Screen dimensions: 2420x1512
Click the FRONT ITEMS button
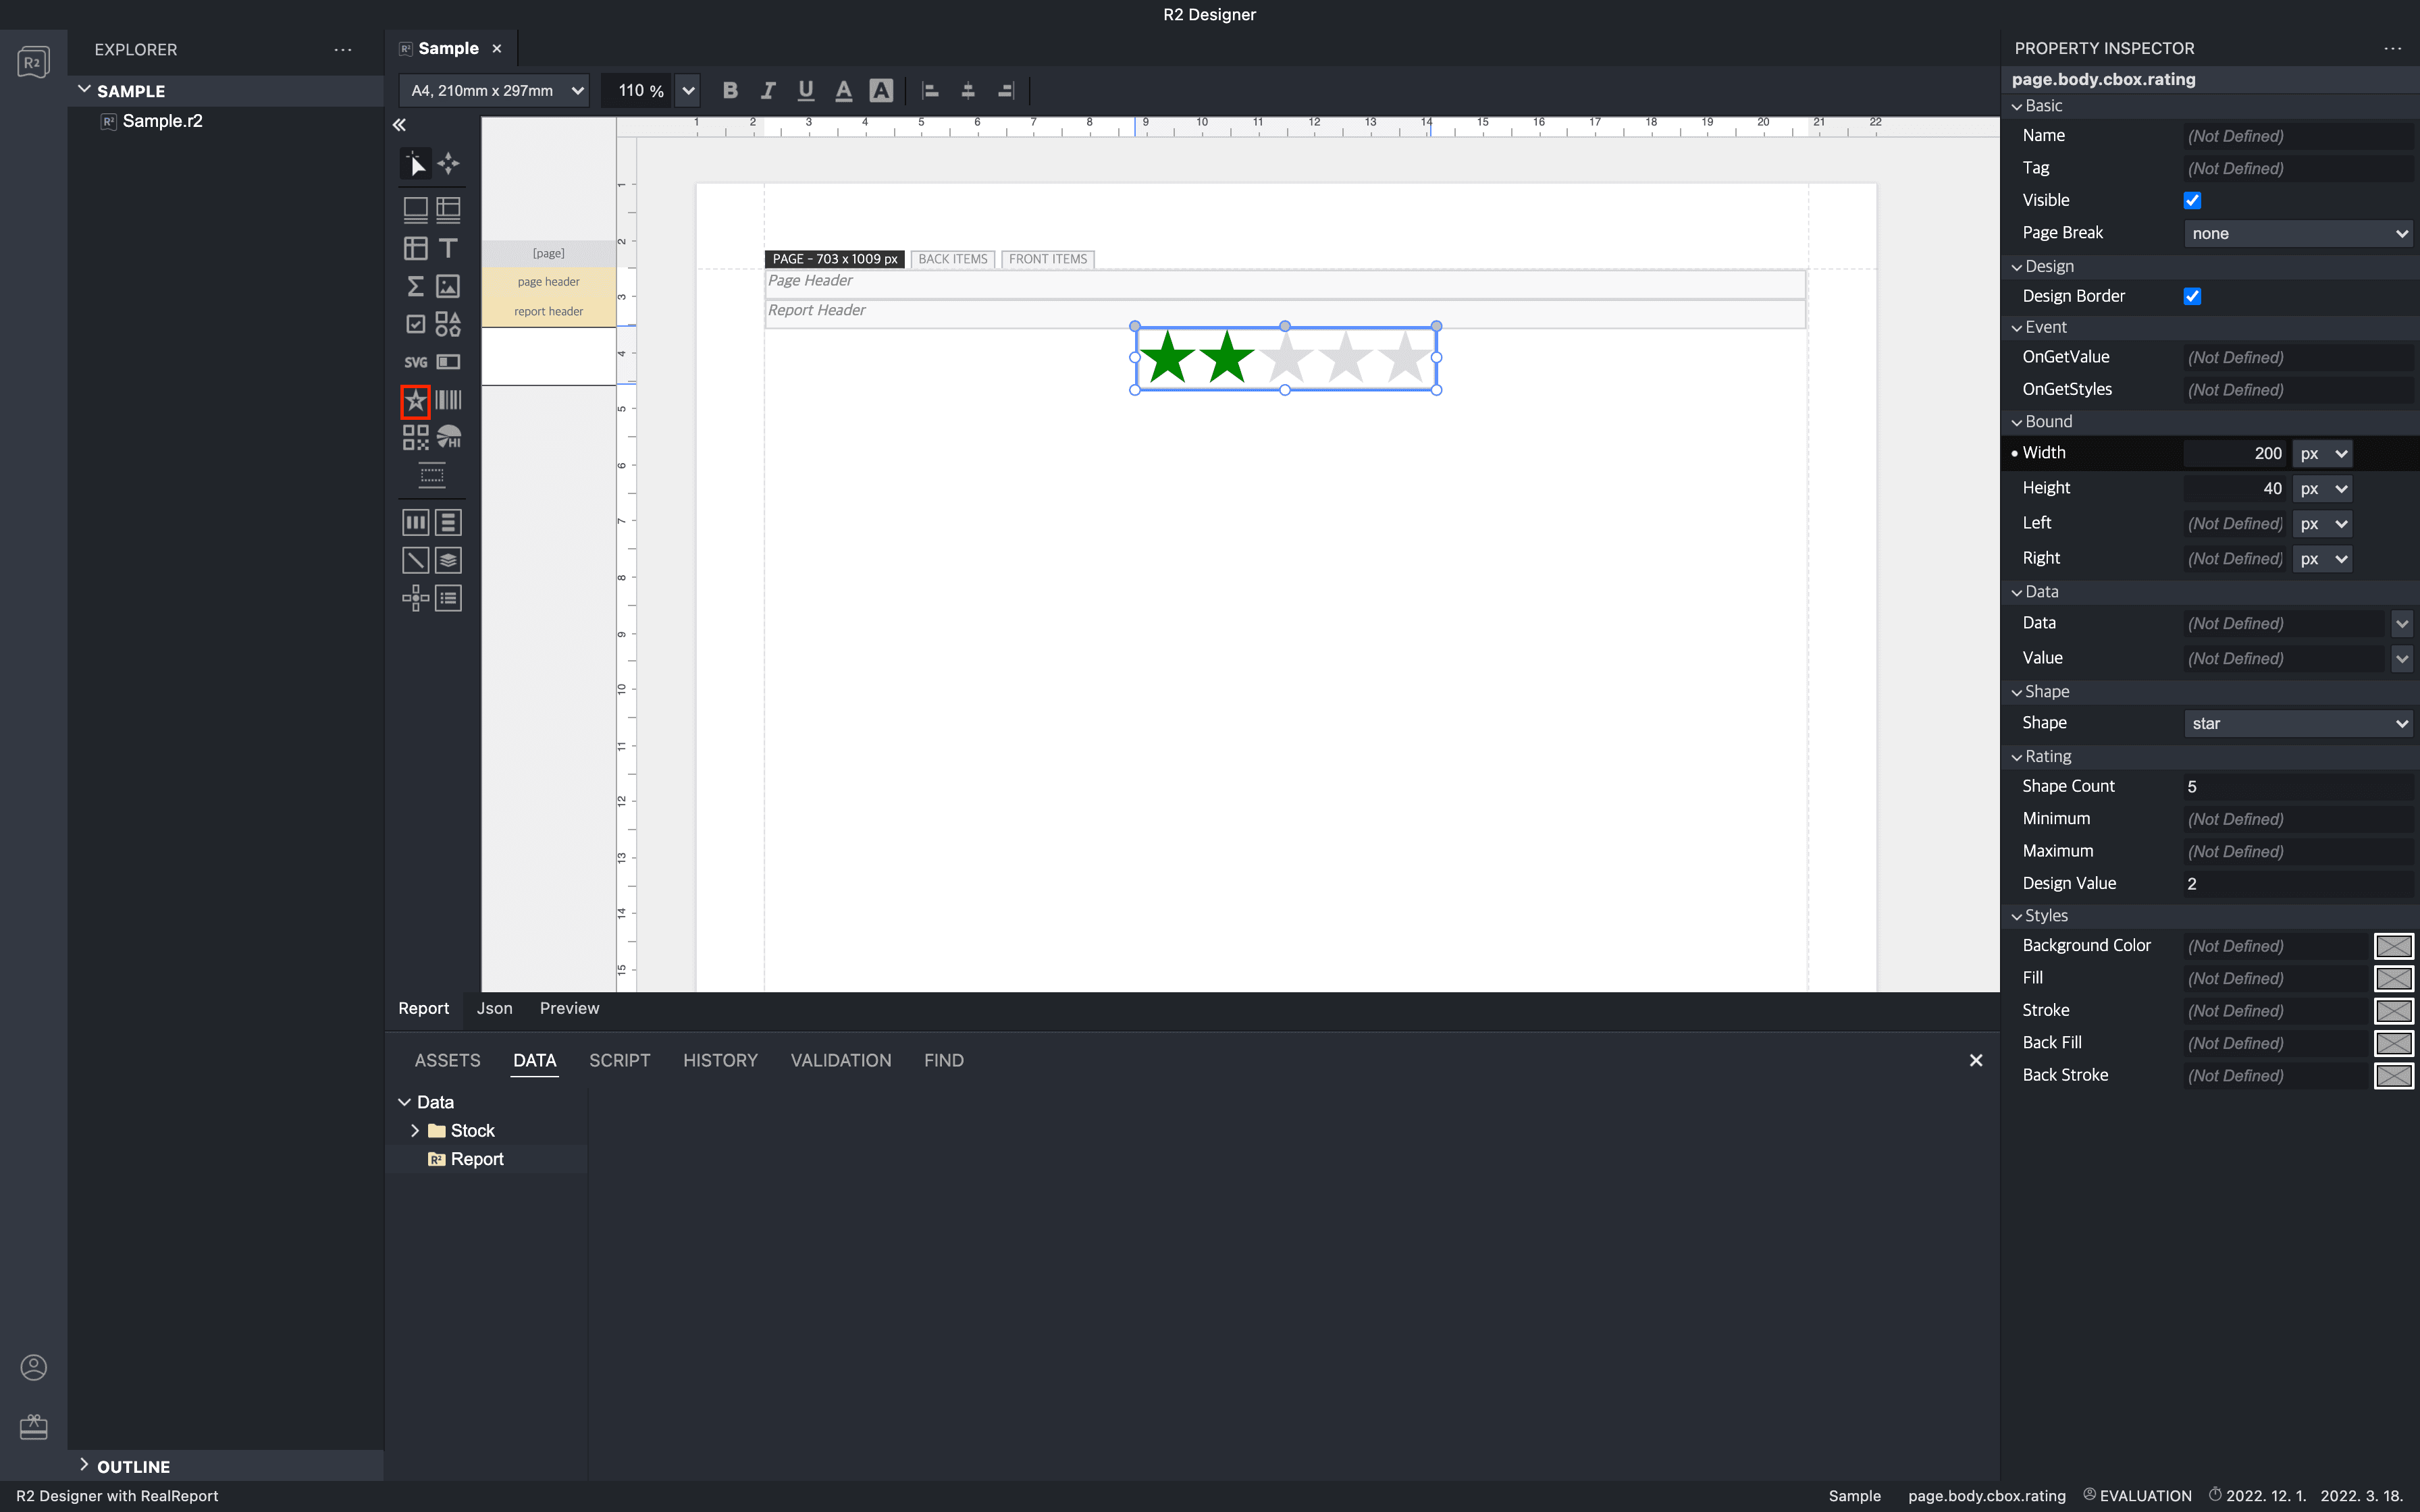point(1047,259)
